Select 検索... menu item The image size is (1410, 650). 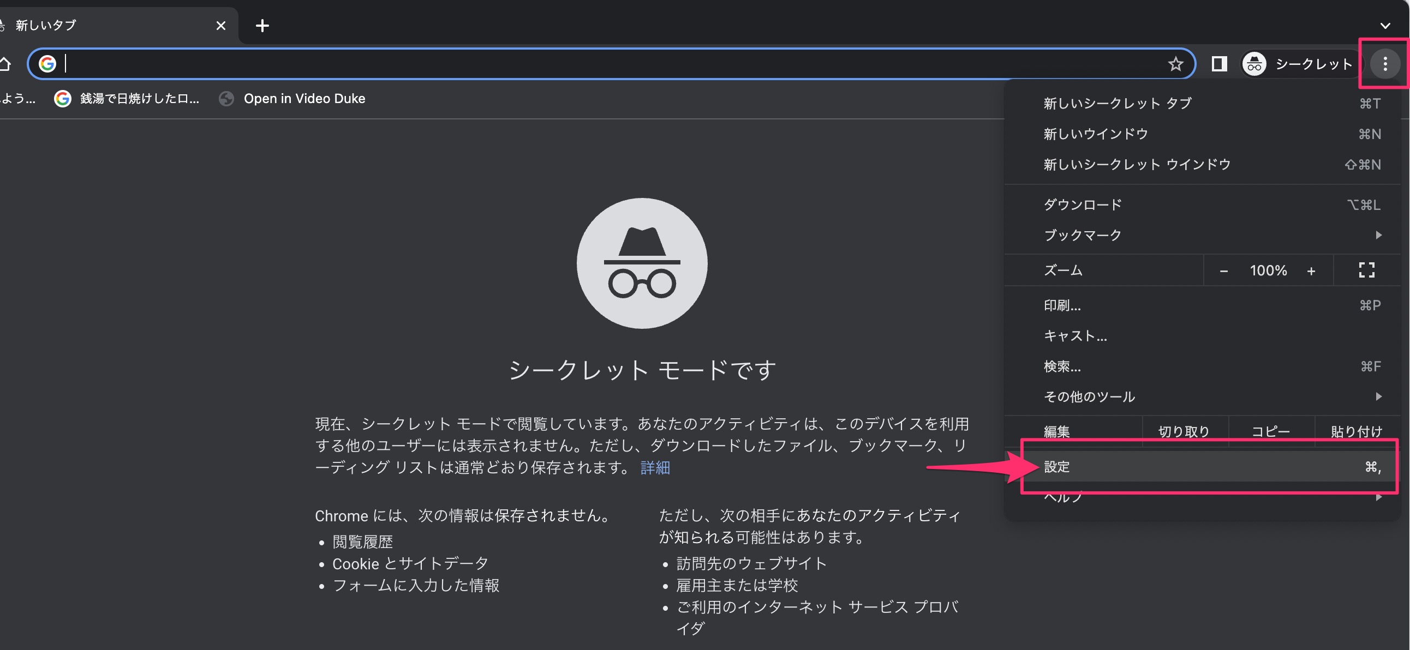tap(1202, 366)
